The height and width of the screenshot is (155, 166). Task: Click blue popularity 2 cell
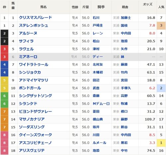tap(161, 88)
